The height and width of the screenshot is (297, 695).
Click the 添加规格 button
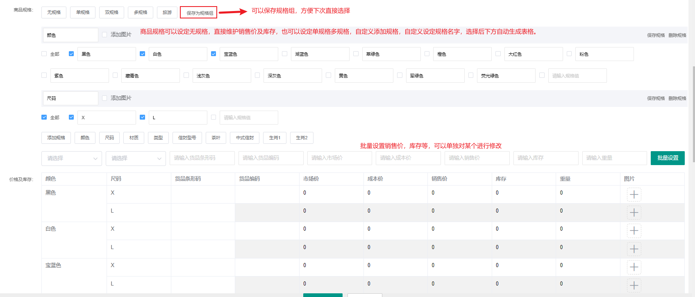[x=56, y=138]
